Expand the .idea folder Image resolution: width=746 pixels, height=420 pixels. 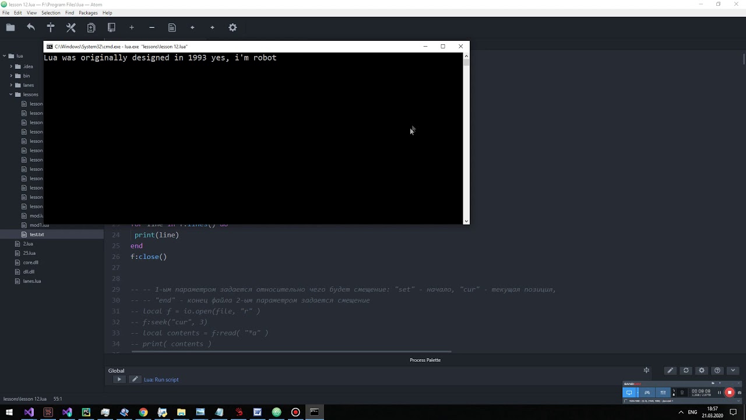(11, 66)
